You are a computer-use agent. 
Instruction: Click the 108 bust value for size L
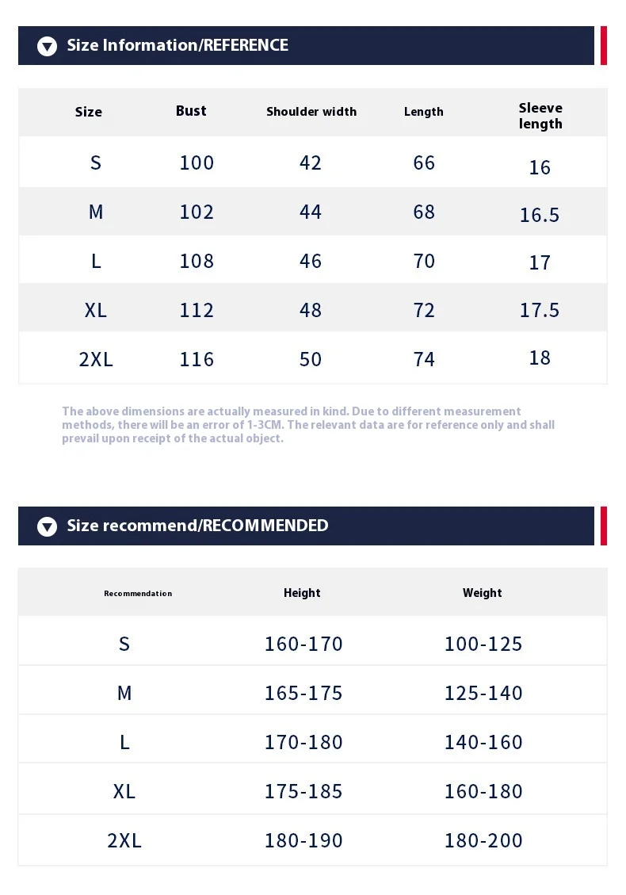click(197, 261)
